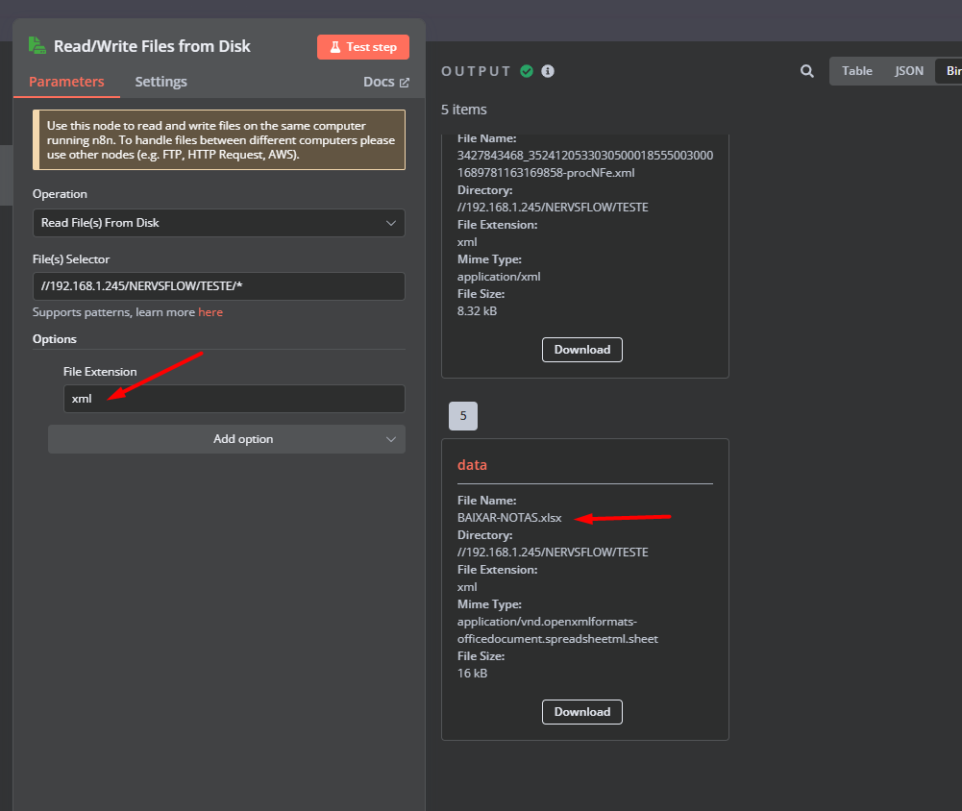Click the Read/Write Files node icon
The image size is (962, 811).
tap(37, 46)
